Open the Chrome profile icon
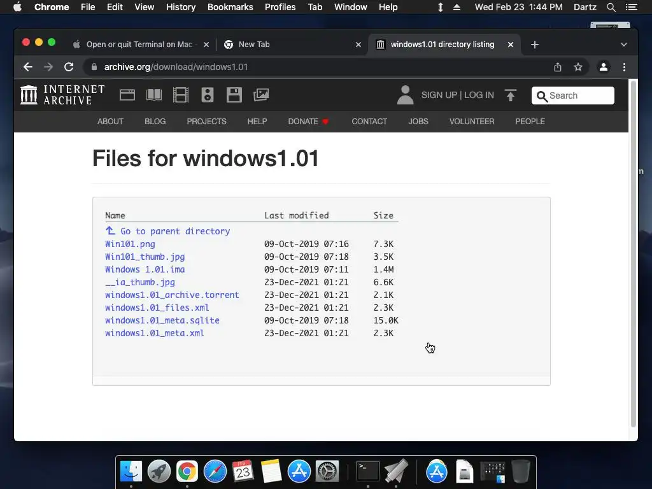This screenshot has height=489, width=652. (x=604, y=67)
